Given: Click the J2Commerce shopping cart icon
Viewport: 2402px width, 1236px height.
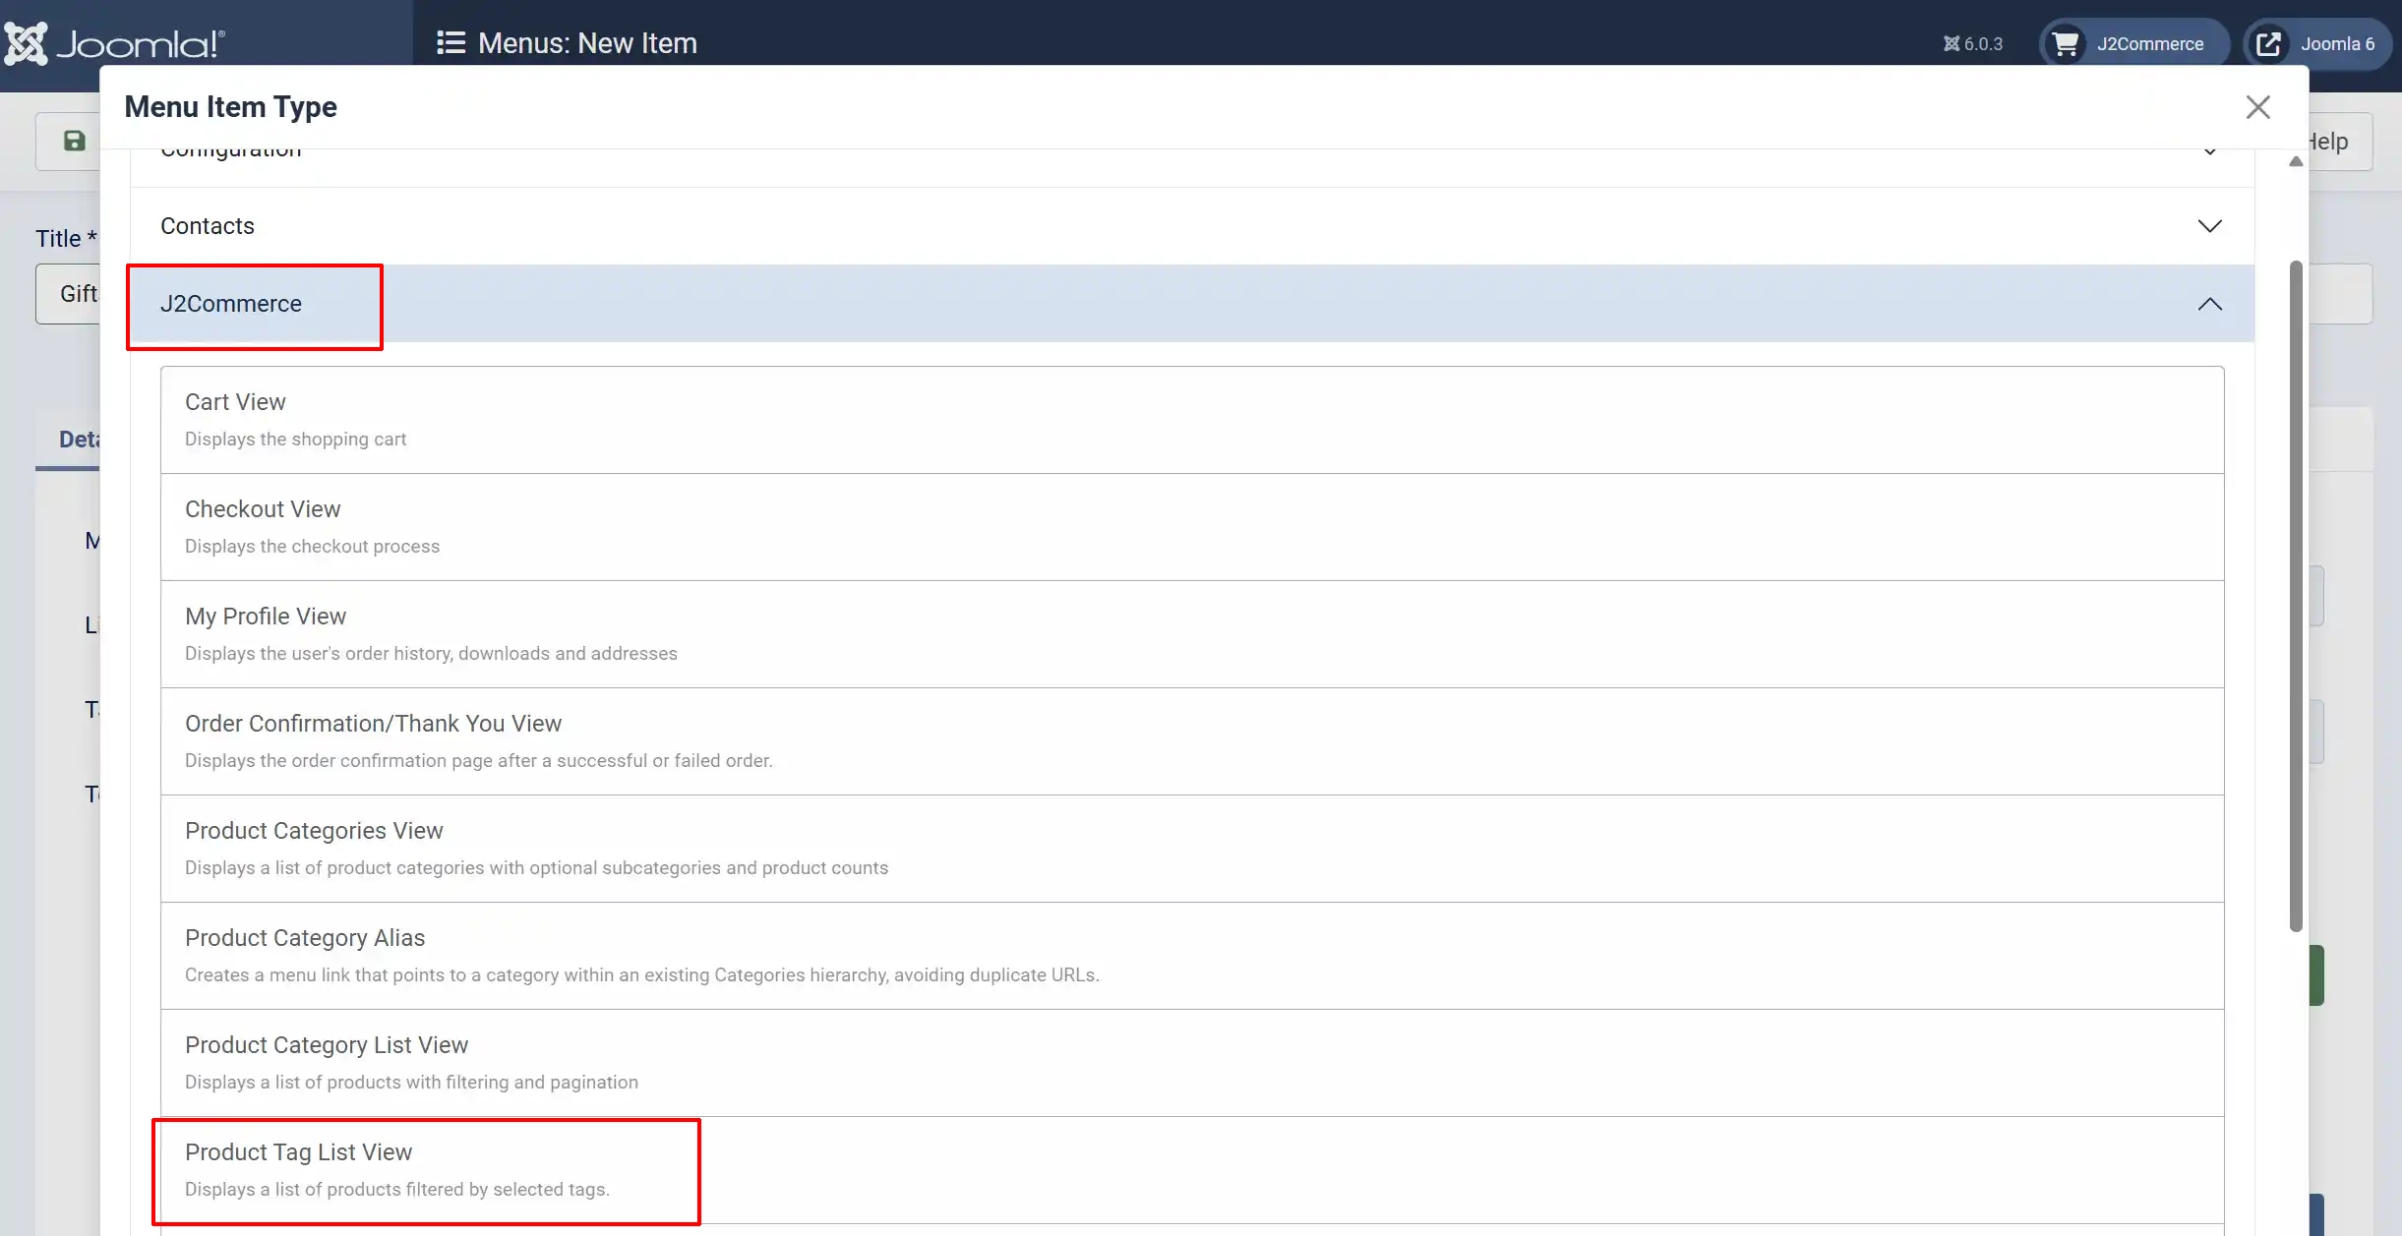Looking at the screenshot, I should click(x=2066, y=43).
